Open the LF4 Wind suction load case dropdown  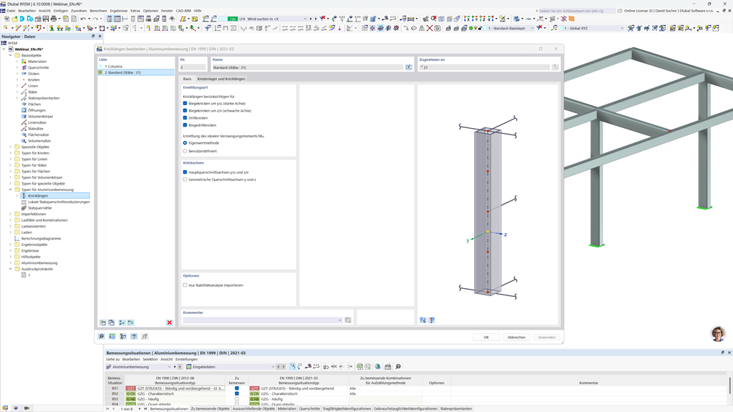[x=305, y=19]
